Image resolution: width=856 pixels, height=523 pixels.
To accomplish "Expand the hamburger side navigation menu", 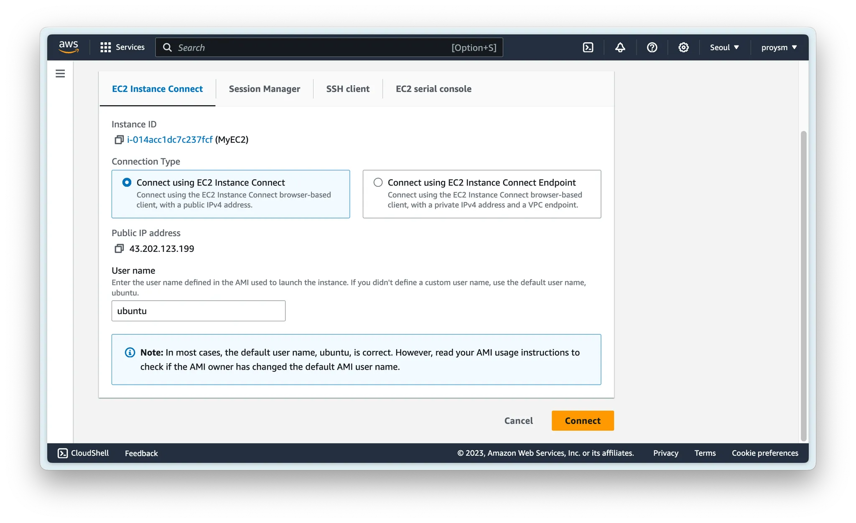I will coord(60,74).
